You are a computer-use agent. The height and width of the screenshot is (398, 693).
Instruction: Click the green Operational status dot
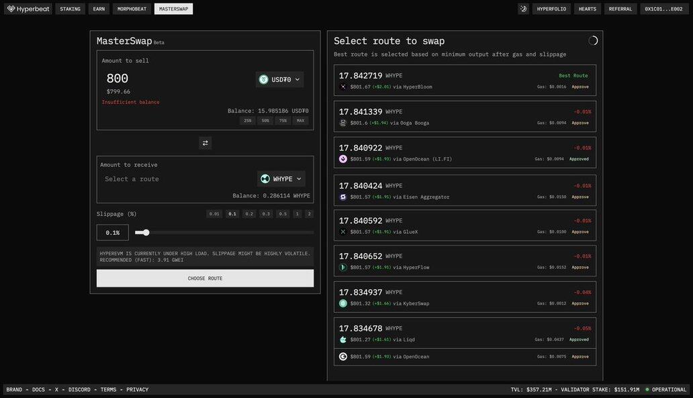pos(647,389)
